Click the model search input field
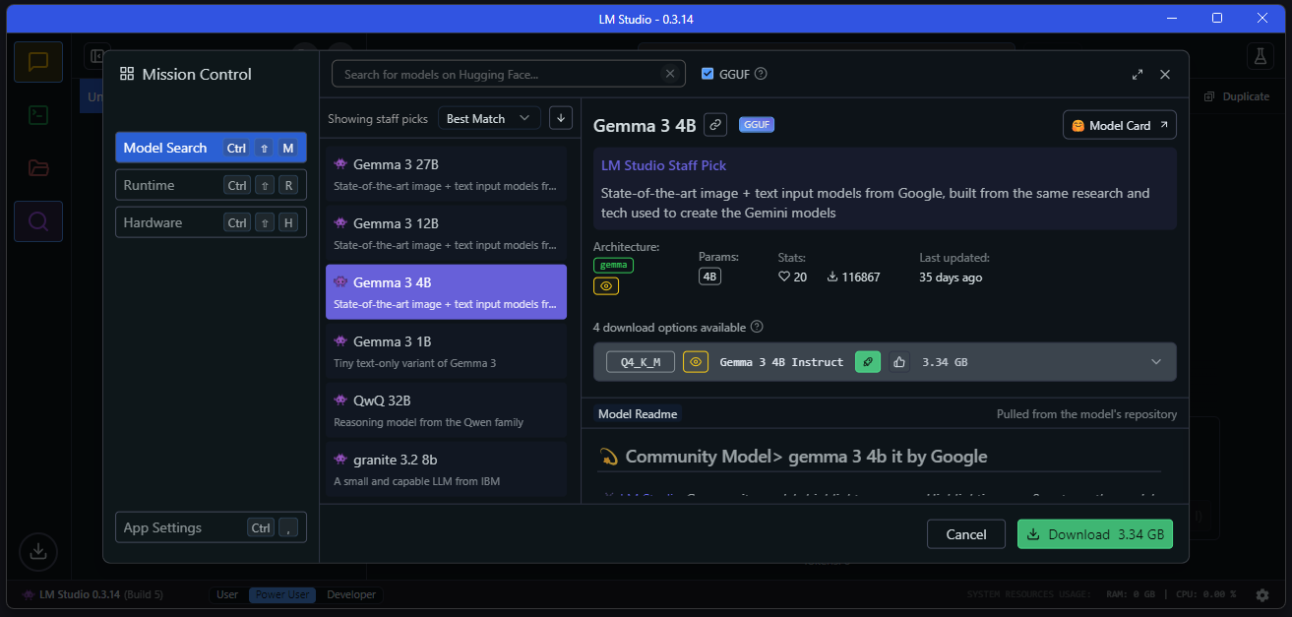This screenshot has width=1292, height=617. click(x=509, y=74)
